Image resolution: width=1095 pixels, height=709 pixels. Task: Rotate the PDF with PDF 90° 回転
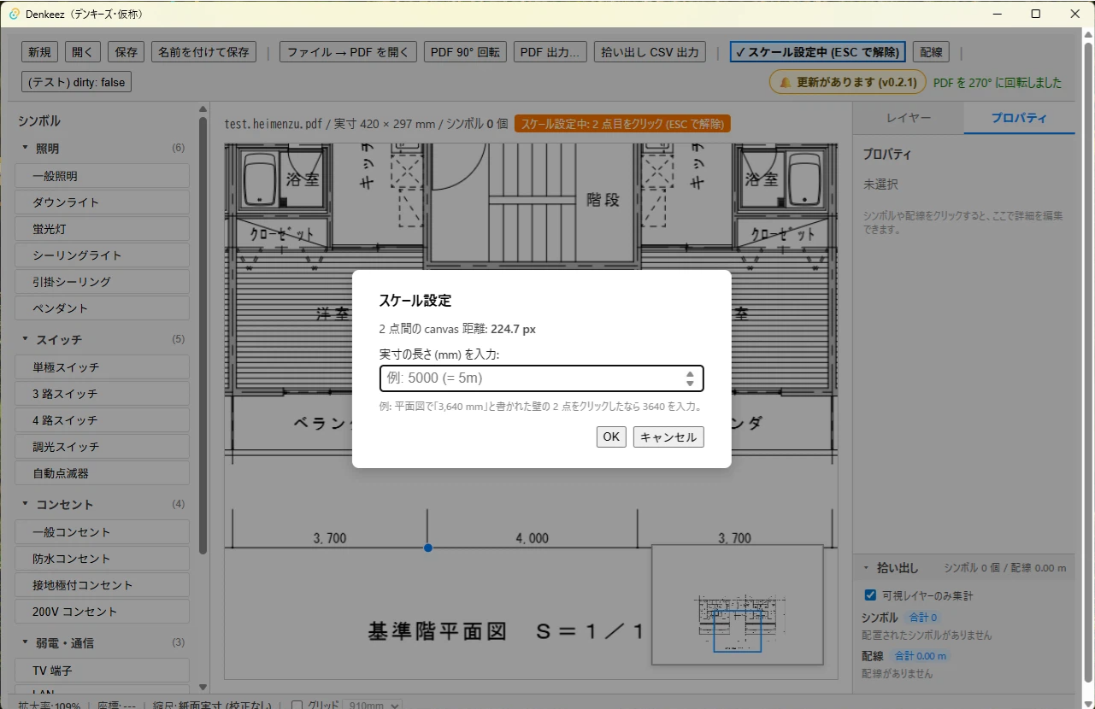point(465,52)
